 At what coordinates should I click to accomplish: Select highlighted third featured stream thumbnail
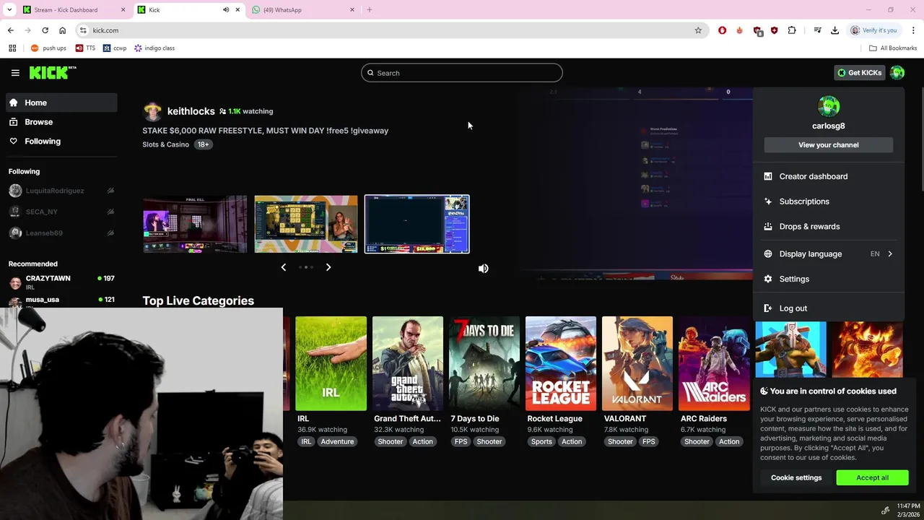tap(417, 224)
